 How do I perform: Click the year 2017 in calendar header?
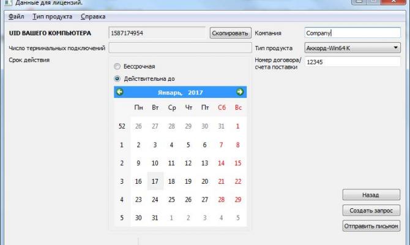click(195, 92)
